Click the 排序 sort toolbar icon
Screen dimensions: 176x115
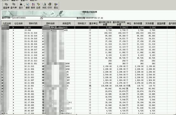pos(33,6)
